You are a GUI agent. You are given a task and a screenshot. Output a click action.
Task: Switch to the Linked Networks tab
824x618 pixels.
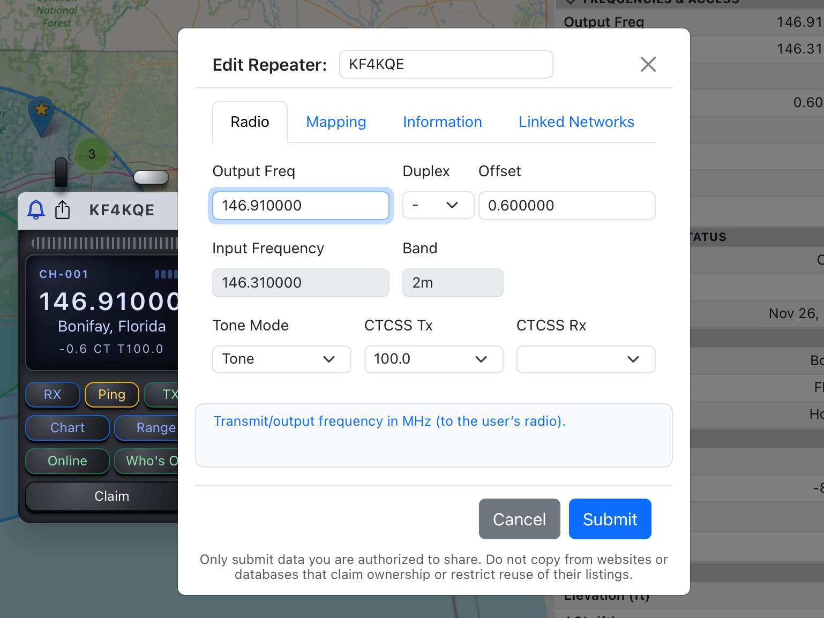(576, 122)
